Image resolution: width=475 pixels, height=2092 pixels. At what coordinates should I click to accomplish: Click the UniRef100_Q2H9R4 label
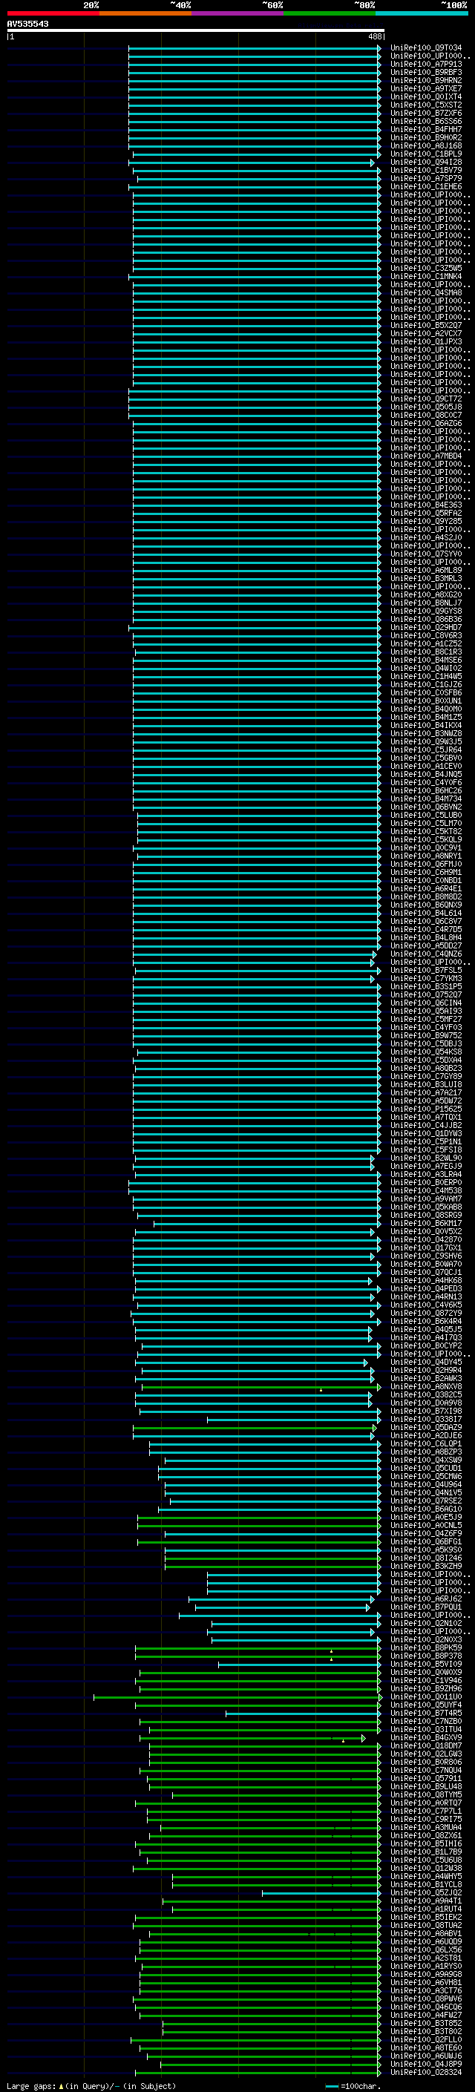(x=426, y=1371)
